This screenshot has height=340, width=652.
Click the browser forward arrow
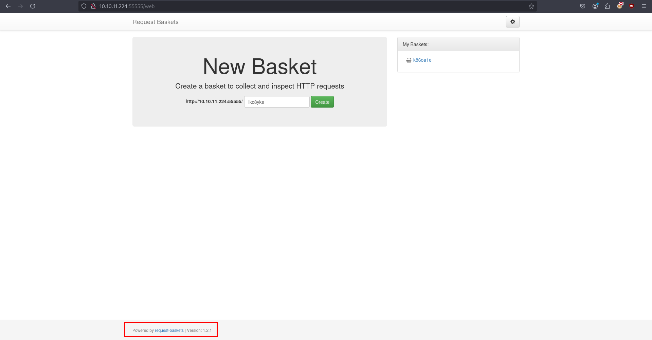20,6
